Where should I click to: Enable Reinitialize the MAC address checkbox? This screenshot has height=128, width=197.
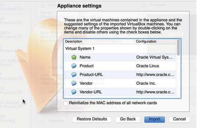click(66, 103)
